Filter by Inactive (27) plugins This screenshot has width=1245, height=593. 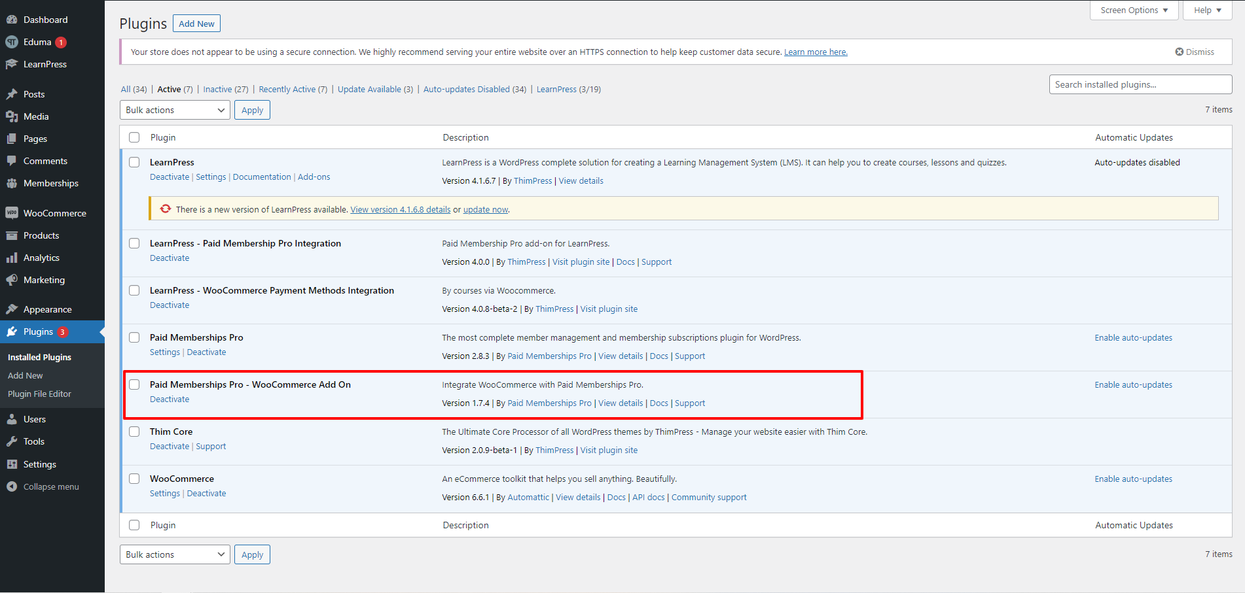226,90
